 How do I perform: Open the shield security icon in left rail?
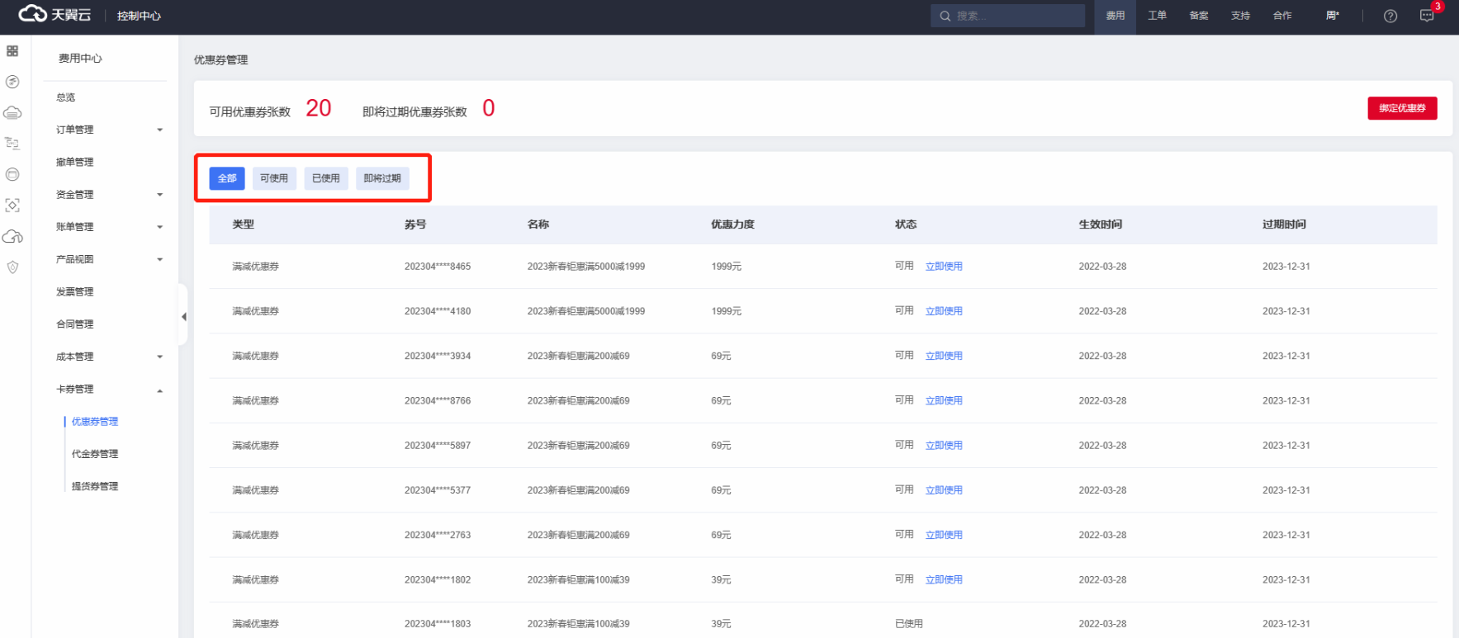(x=12, y=267)
